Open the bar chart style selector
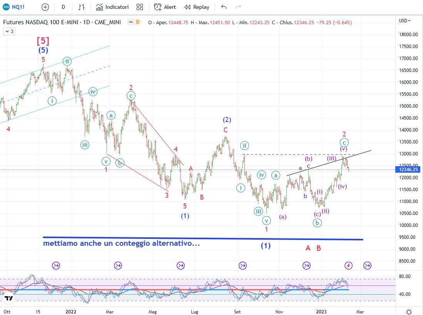This screenshot has width=423, height=315. pyautogui.click(x=82, y=7)
